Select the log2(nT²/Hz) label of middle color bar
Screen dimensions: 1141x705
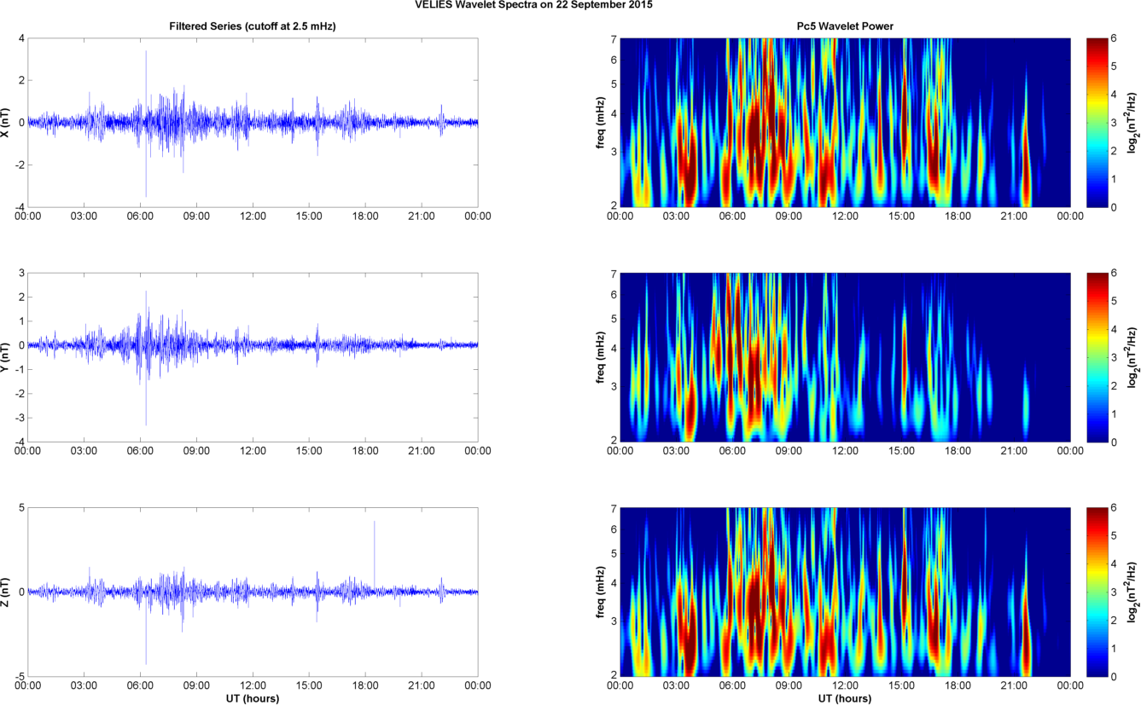point(1132,356)
